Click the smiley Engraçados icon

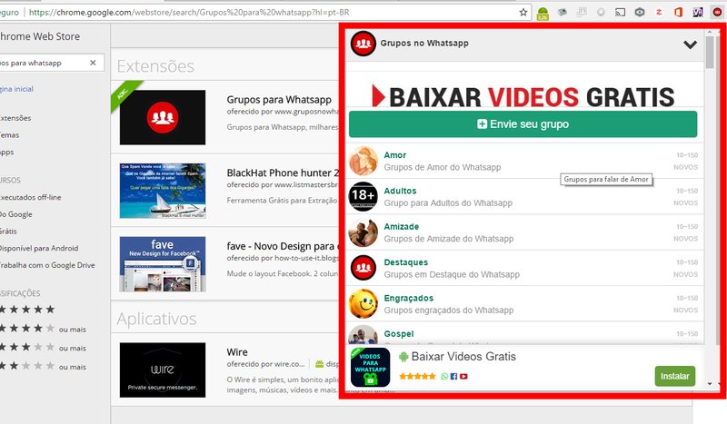click(363, 303)
